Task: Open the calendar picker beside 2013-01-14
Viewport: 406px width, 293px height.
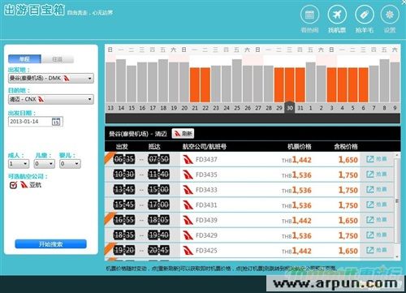Action: tap(56, 122)
